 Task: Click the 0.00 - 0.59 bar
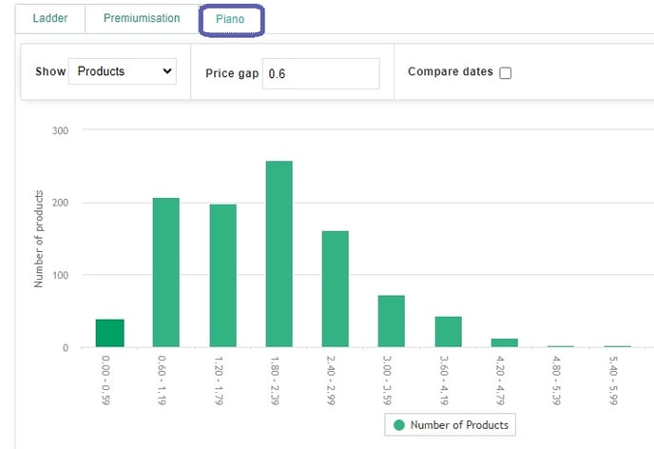click(109, 333)
